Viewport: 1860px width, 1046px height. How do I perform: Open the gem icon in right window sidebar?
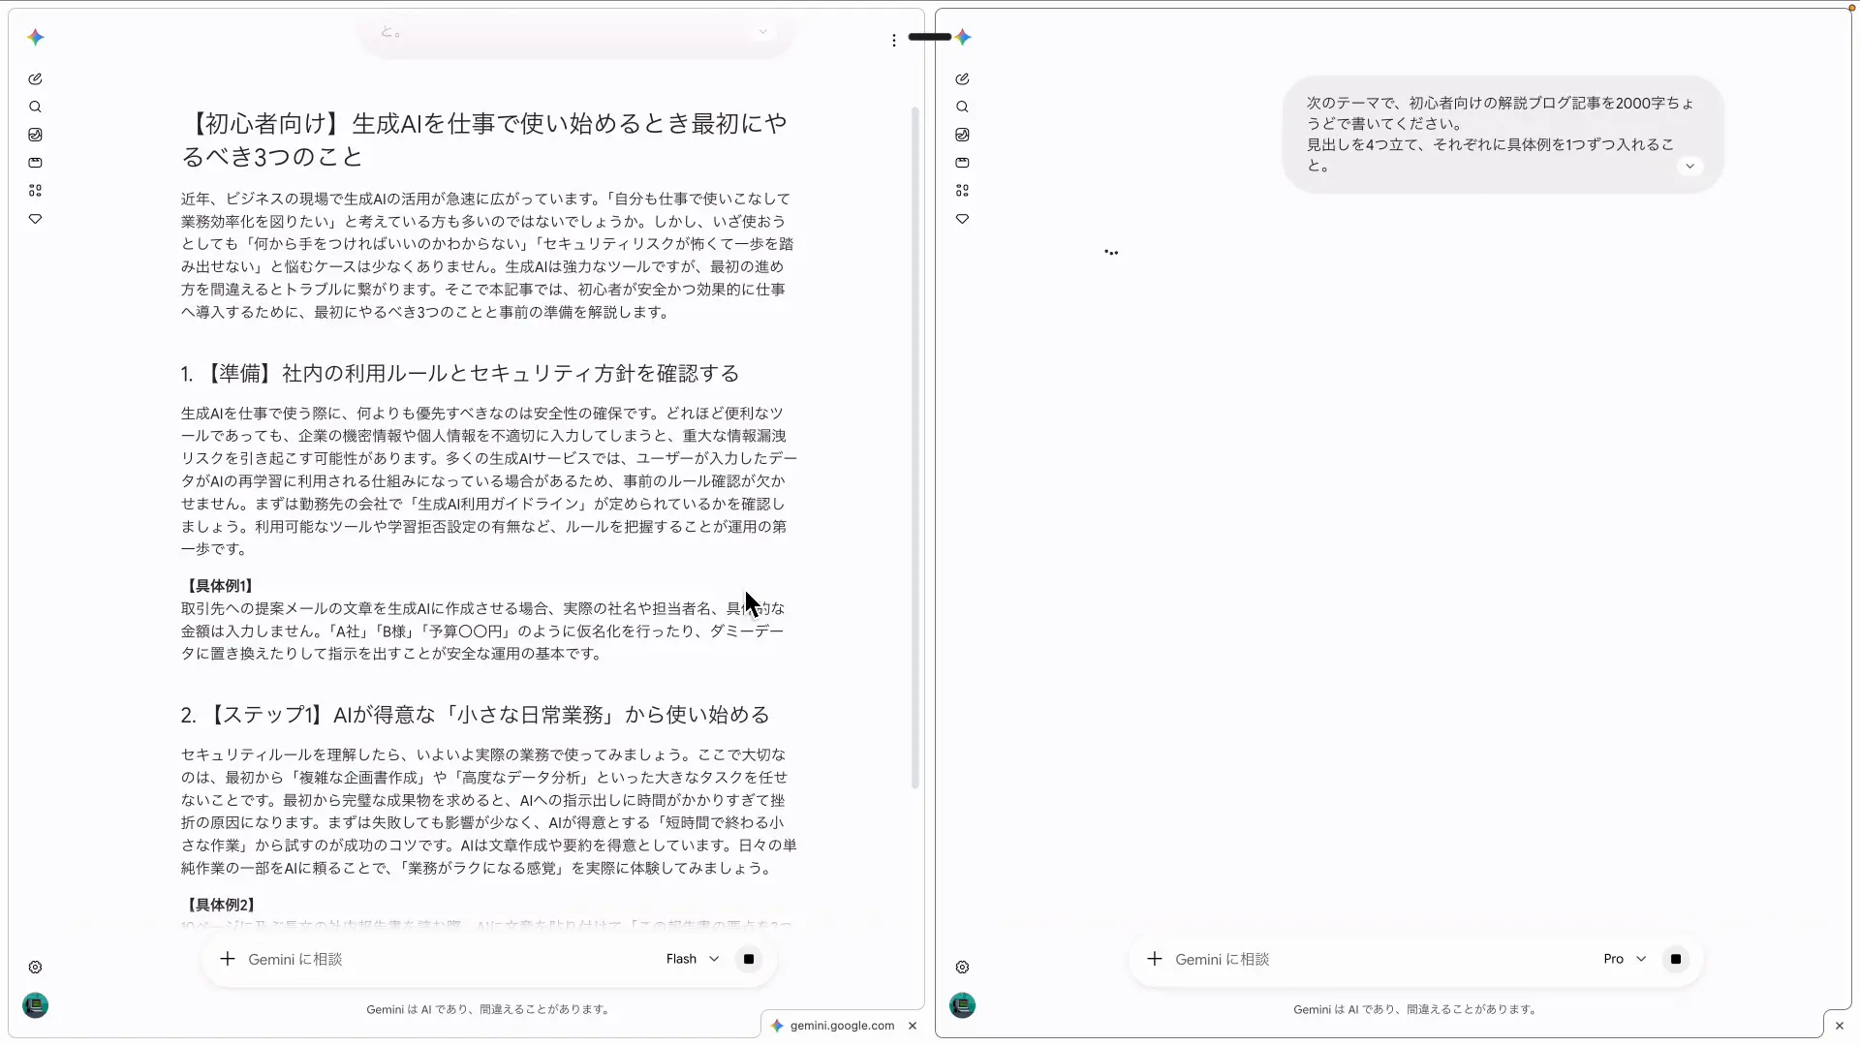(963, 219)
